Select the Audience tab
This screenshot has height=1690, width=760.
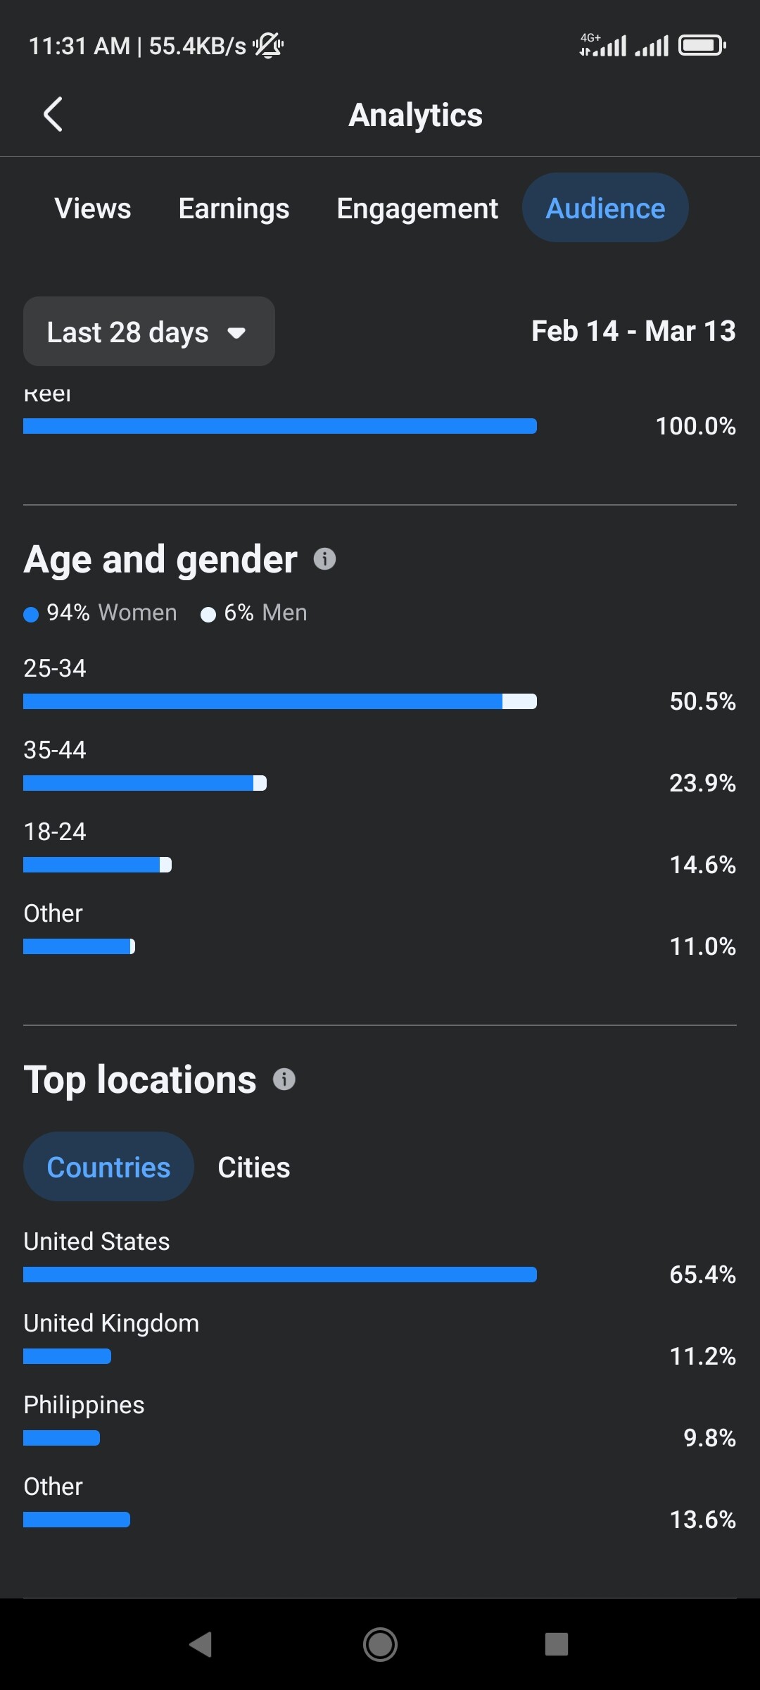click(605, 208)
